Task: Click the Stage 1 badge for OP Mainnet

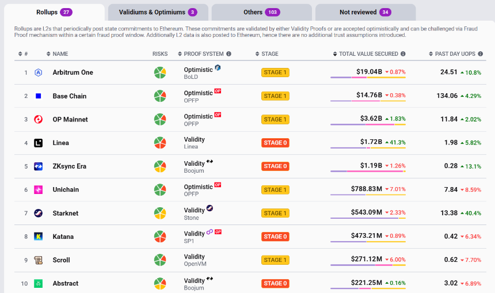Action: pos(275,120)
